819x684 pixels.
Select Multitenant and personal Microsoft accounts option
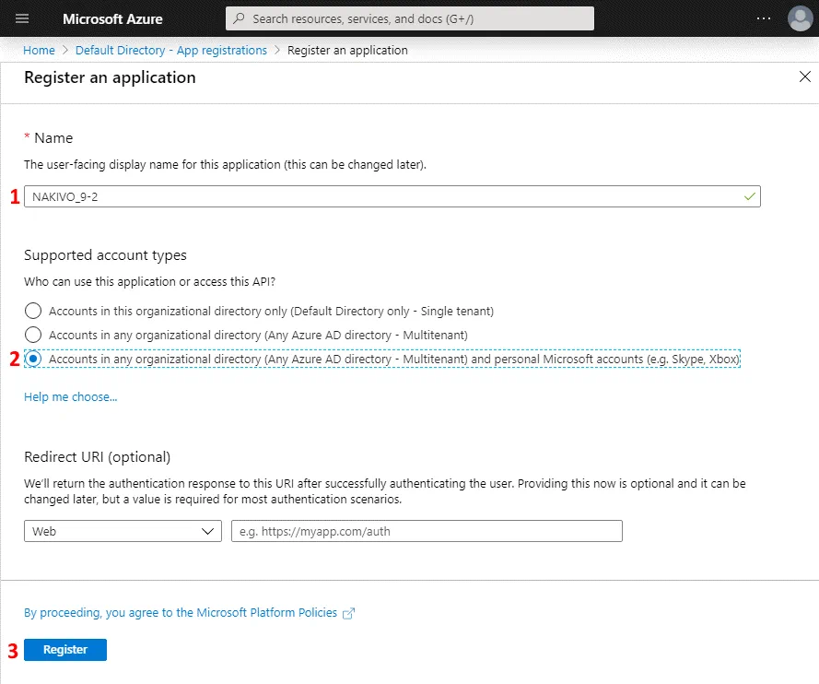click(33, 359)
